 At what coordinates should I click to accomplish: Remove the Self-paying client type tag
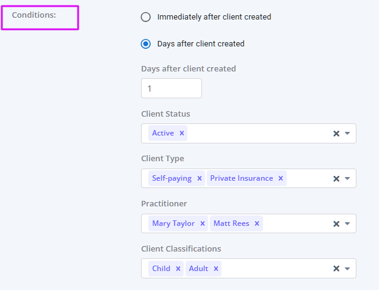[200, 178]
